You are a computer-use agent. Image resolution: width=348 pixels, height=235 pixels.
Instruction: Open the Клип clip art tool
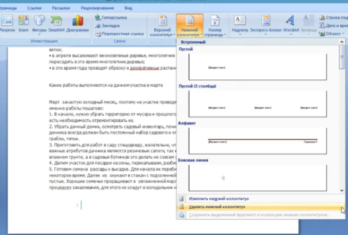point(23,24)
